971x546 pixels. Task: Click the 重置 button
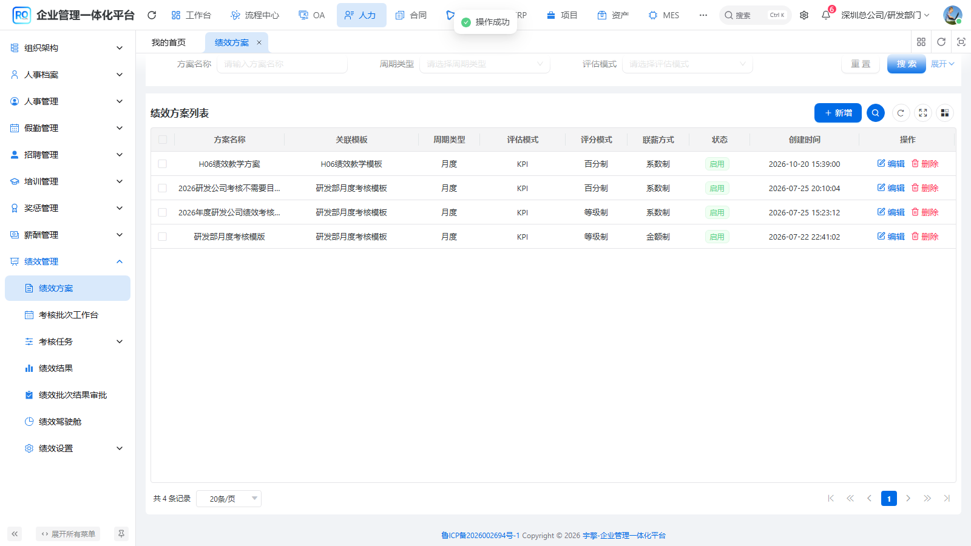[x=861, y=64]
